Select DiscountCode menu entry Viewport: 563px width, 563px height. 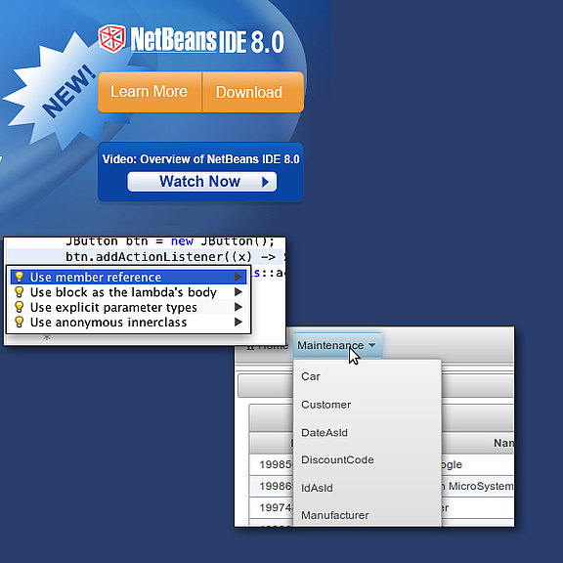[337, 460]
